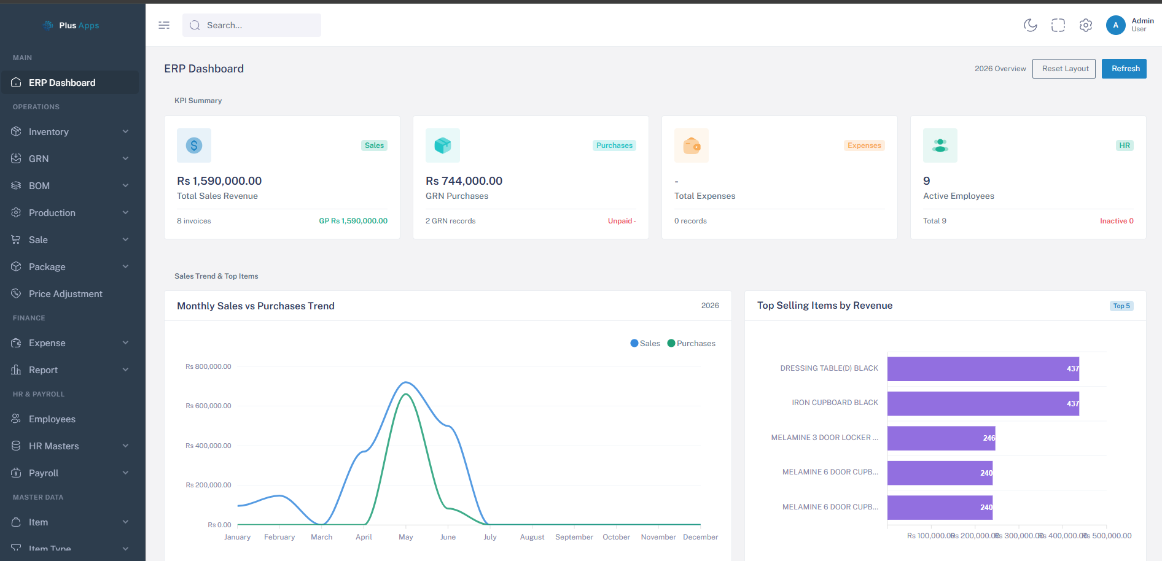Click the Package cube icon
Screen dimensions: 1162x561
tap(16, 266)
